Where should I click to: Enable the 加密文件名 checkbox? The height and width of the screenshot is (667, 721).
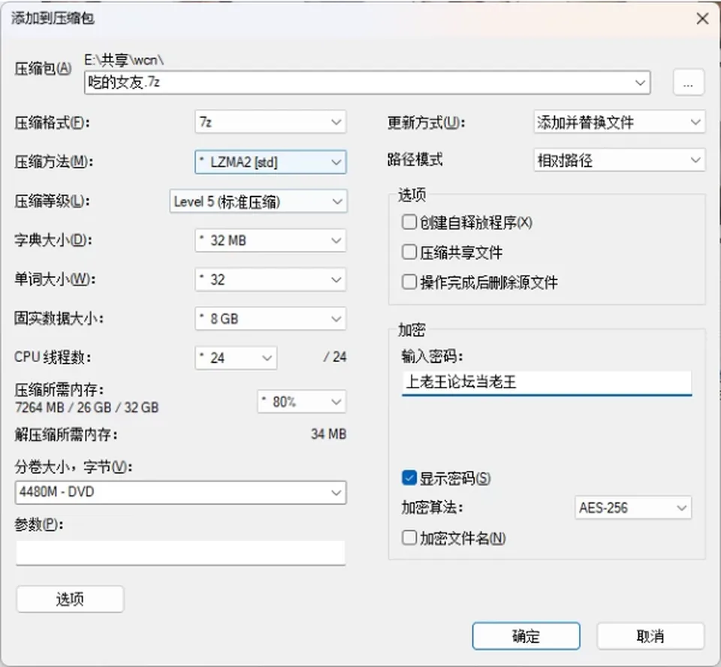409,537
